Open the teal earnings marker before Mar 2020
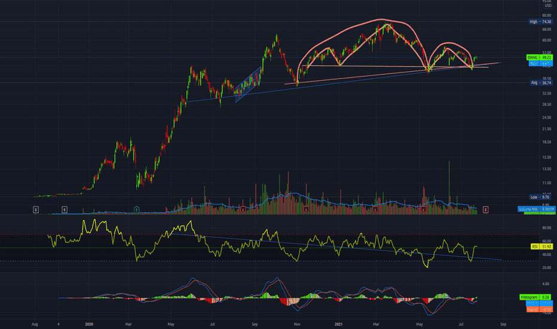 (136, 210)
